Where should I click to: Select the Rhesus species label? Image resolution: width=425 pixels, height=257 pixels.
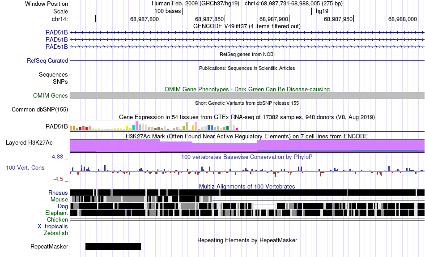point(58,193)
